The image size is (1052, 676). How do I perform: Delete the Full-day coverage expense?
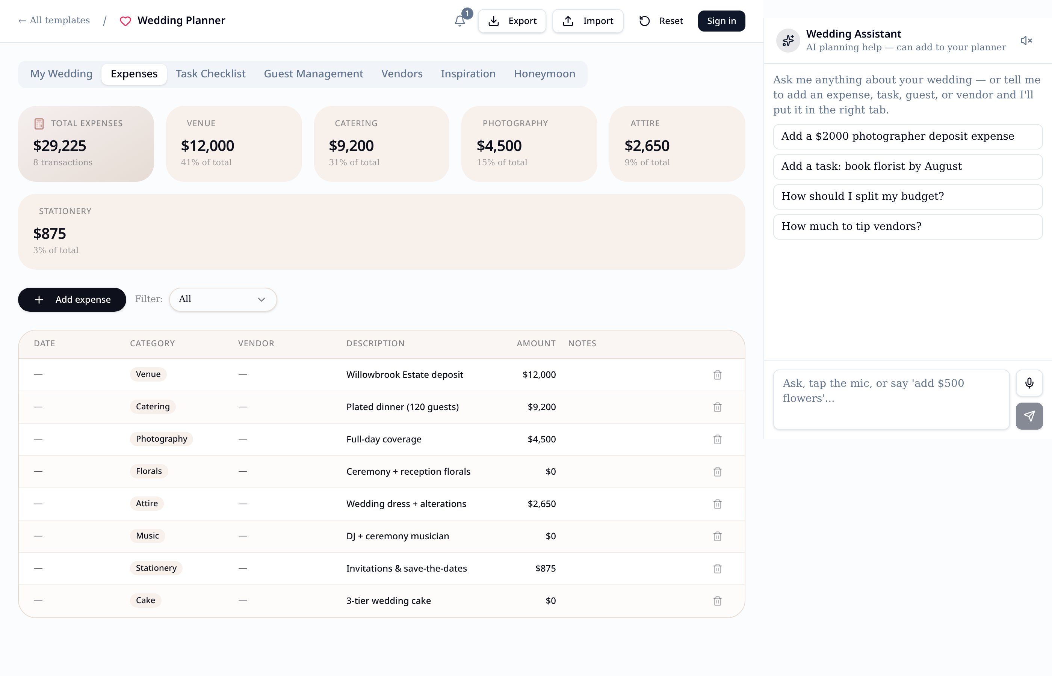point(718,439)
